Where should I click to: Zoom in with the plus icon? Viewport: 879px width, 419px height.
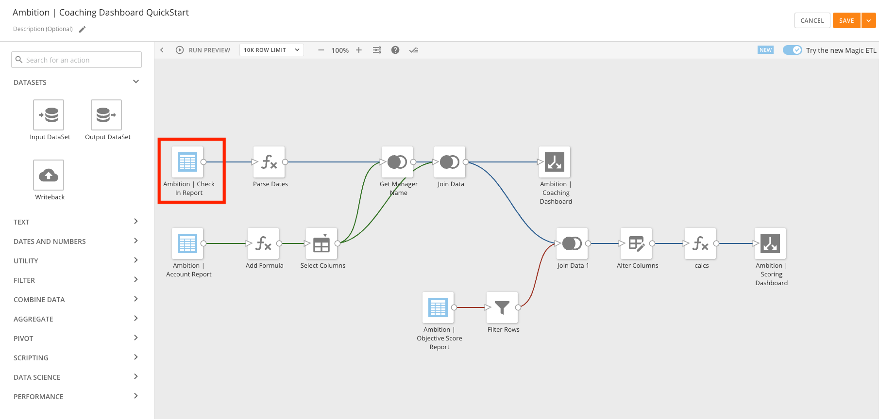(x=359, y=50)
